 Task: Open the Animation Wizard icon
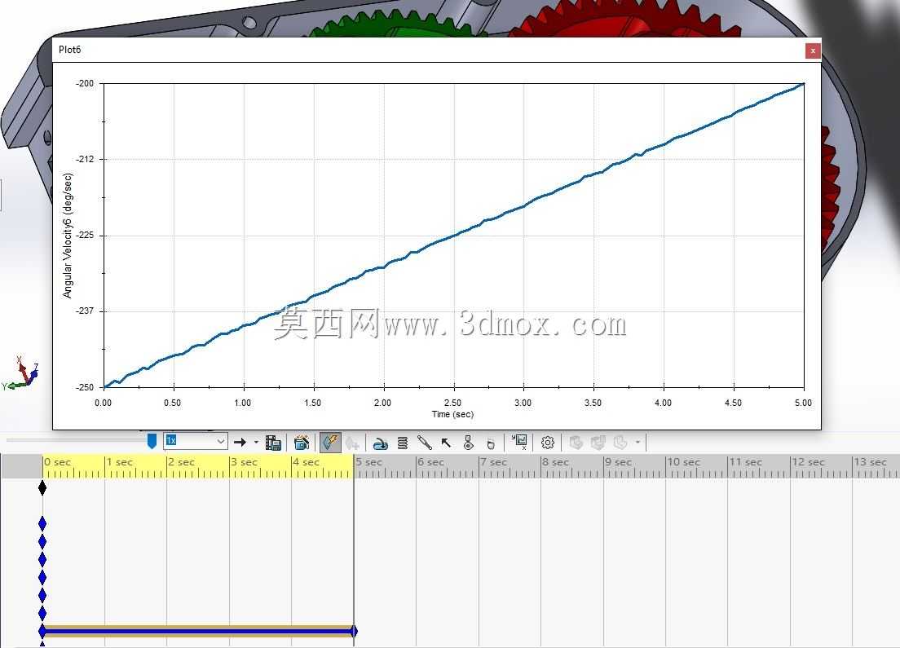coord(302,443)
